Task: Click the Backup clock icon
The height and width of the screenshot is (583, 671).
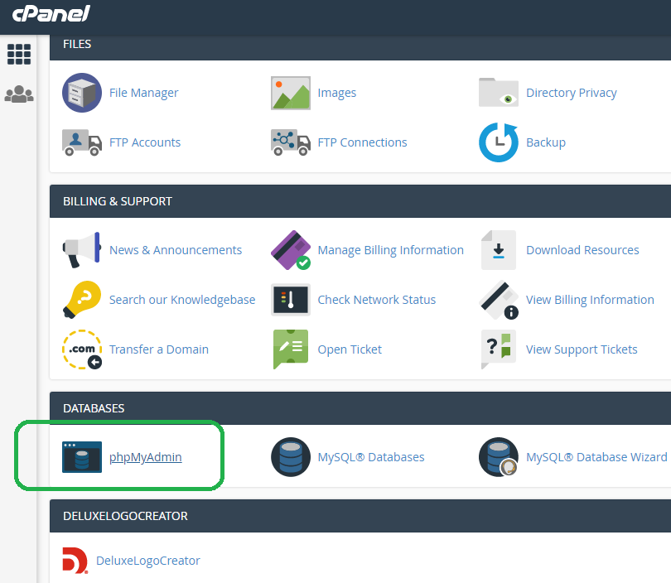Action: [499, 142]
